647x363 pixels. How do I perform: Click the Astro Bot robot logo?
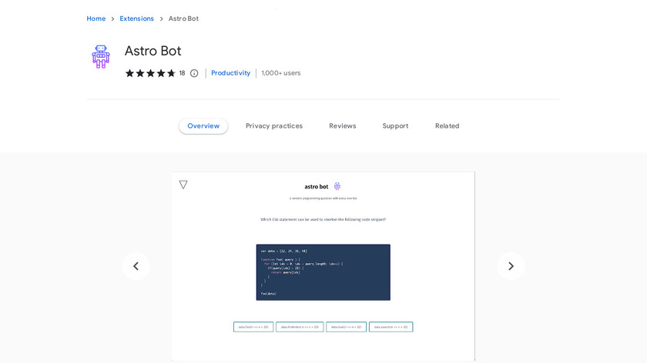point(101,57)
